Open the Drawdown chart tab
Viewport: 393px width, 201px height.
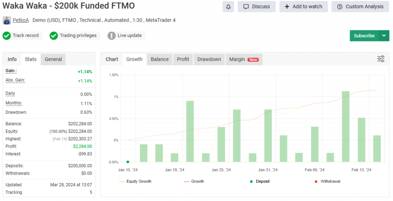tap(209, 59)
